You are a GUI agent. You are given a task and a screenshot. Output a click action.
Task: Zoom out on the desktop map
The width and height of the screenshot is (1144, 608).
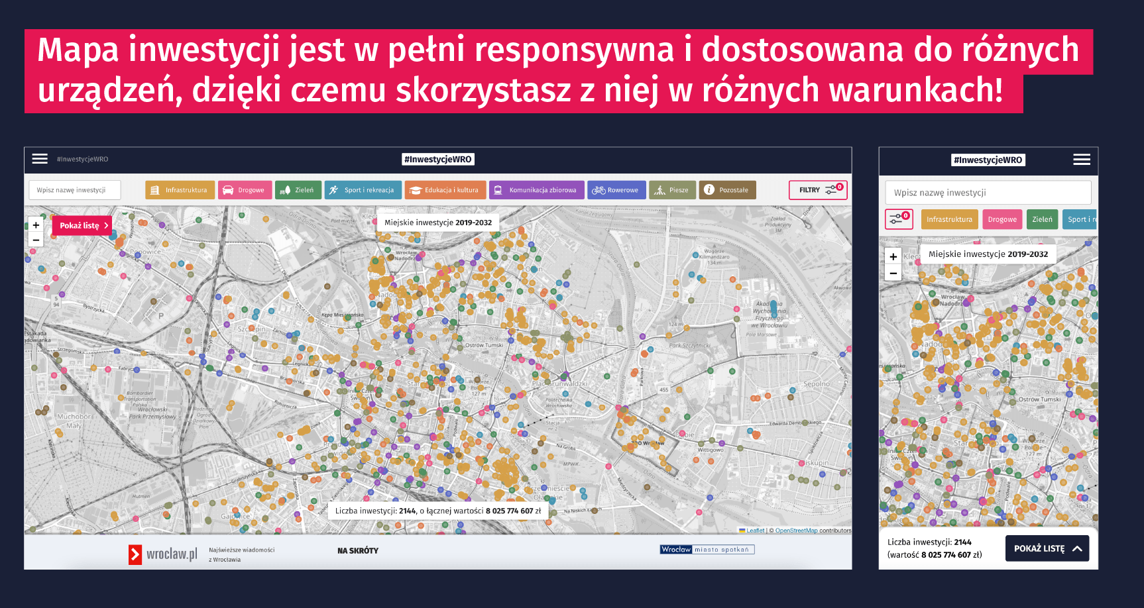pos(36,240)
